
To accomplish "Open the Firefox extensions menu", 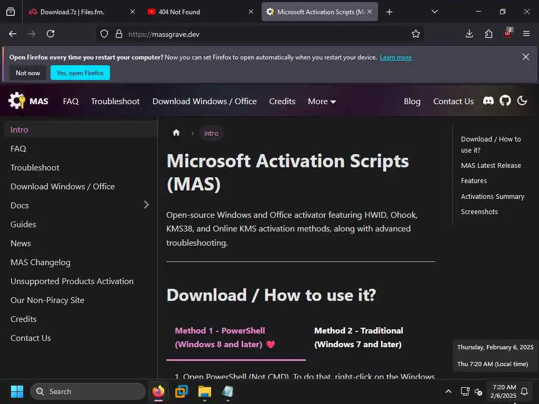I will click(x=488, y=34).
